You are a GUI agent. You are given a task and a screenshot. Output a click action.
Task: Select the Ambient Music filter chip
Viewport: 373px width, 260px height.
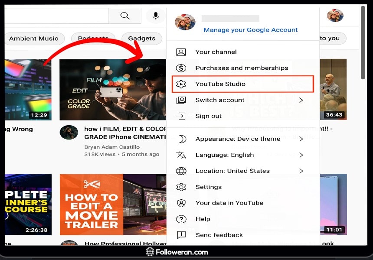point(33,39)
